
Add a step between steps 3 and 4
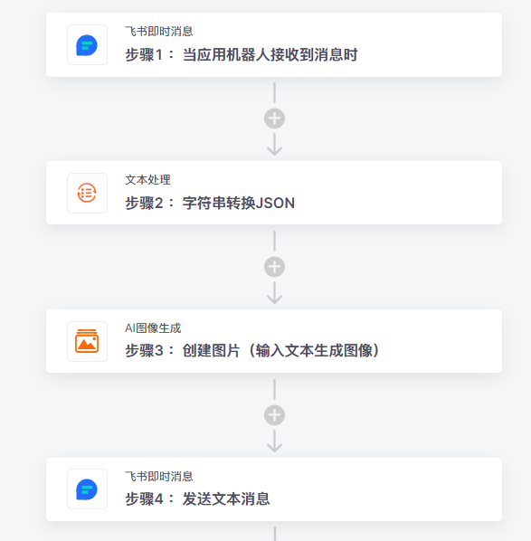[275, 415]
